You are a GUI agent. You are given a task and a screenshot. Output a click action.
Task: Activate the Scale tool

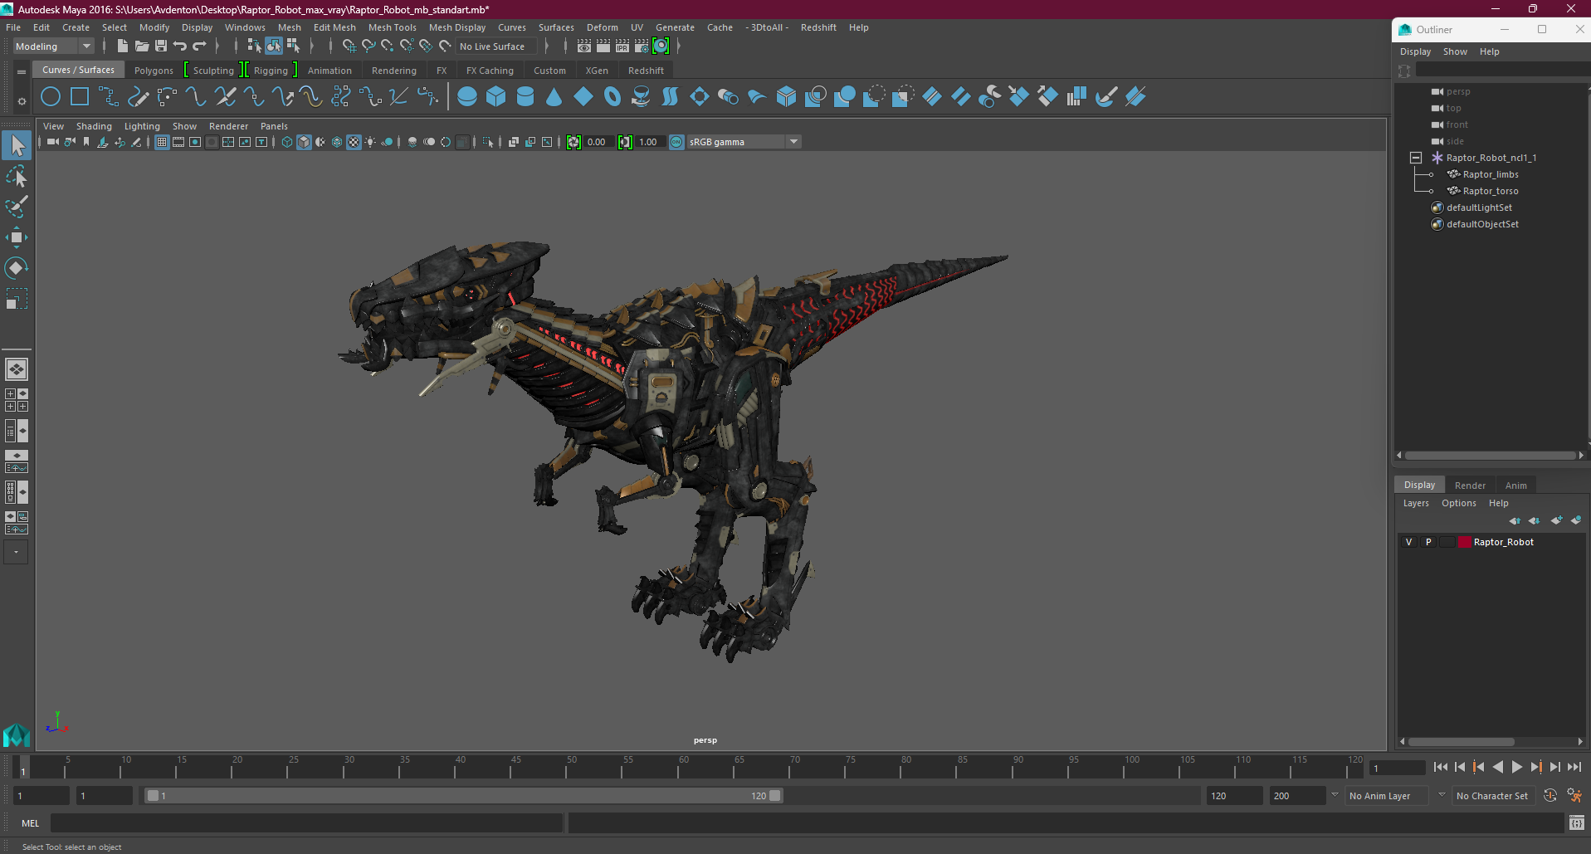click(17, 298)
